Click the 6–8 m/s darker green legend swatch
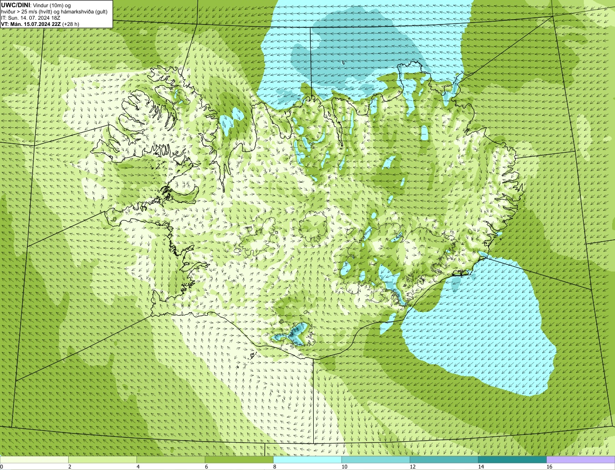Viewport: 615px width, 470px height. (x=239, y=459)
